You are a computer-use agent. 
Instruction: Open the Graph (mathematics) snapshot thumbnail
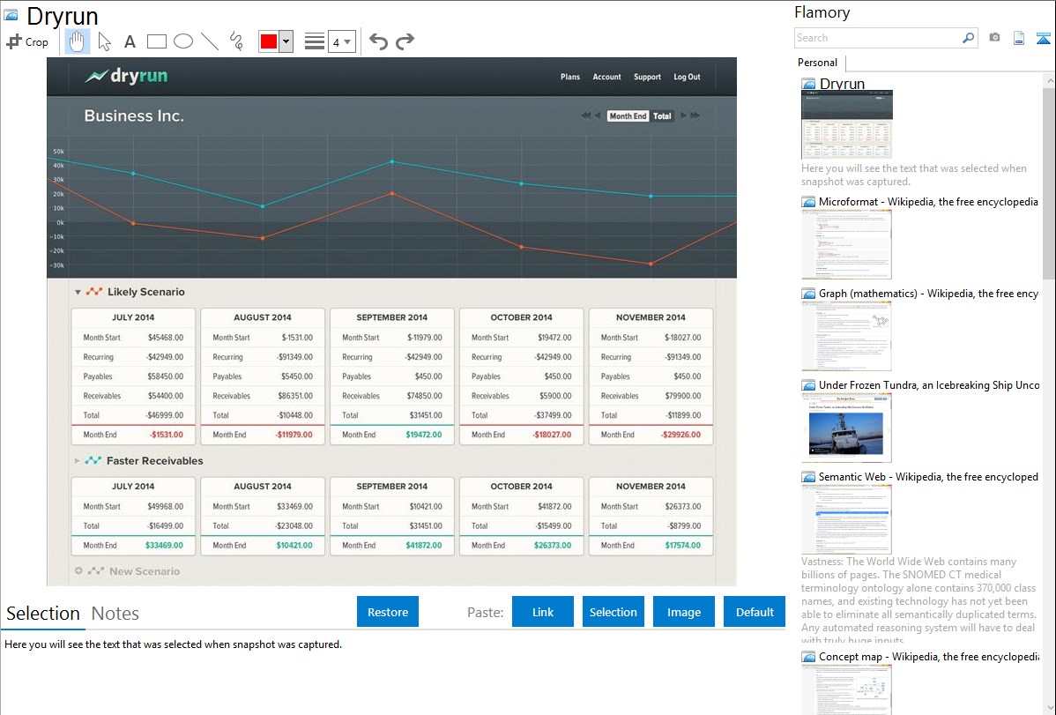click(x=846, y=336)
